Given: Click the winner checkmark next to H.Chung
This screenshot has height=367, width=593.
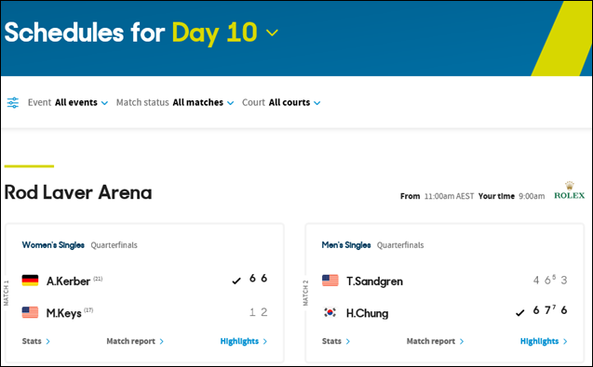Looking at the screenshot, I should click(x=520, y=313).
